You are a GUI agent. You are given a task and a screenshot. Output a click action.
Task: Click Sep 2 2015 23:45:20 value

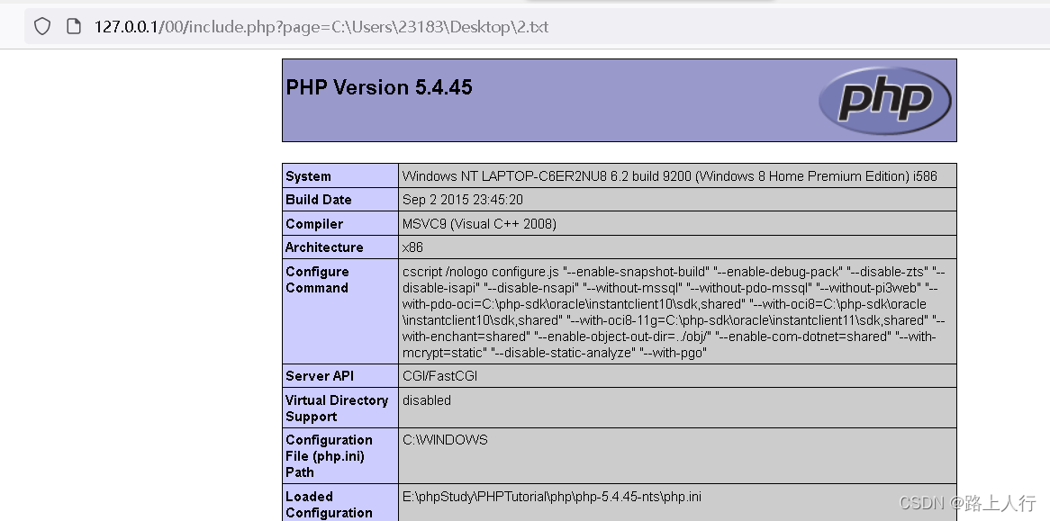(463, 199)
